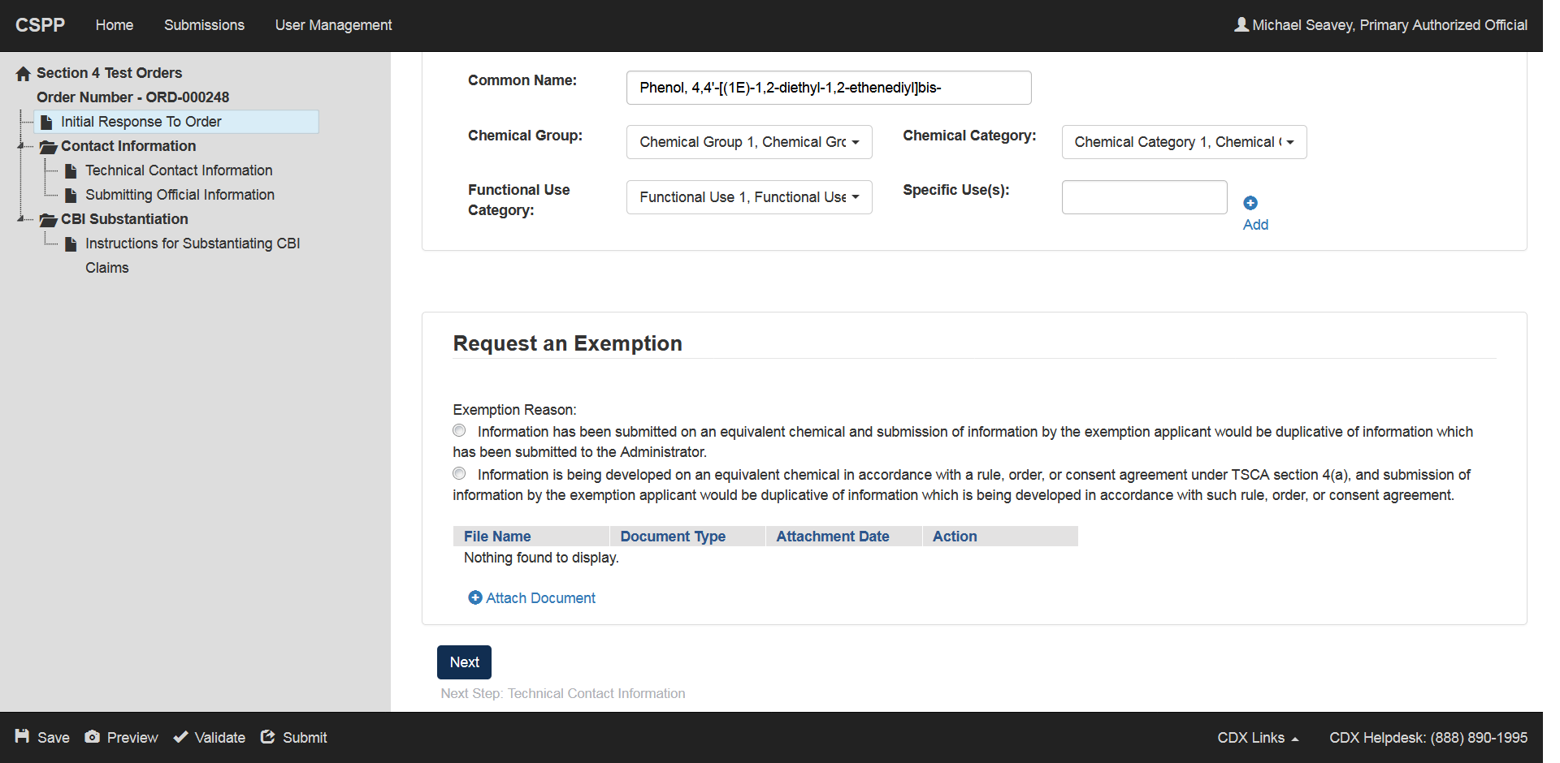
Task: Open Technical Contact Information tree item
Action: (179, 170)
